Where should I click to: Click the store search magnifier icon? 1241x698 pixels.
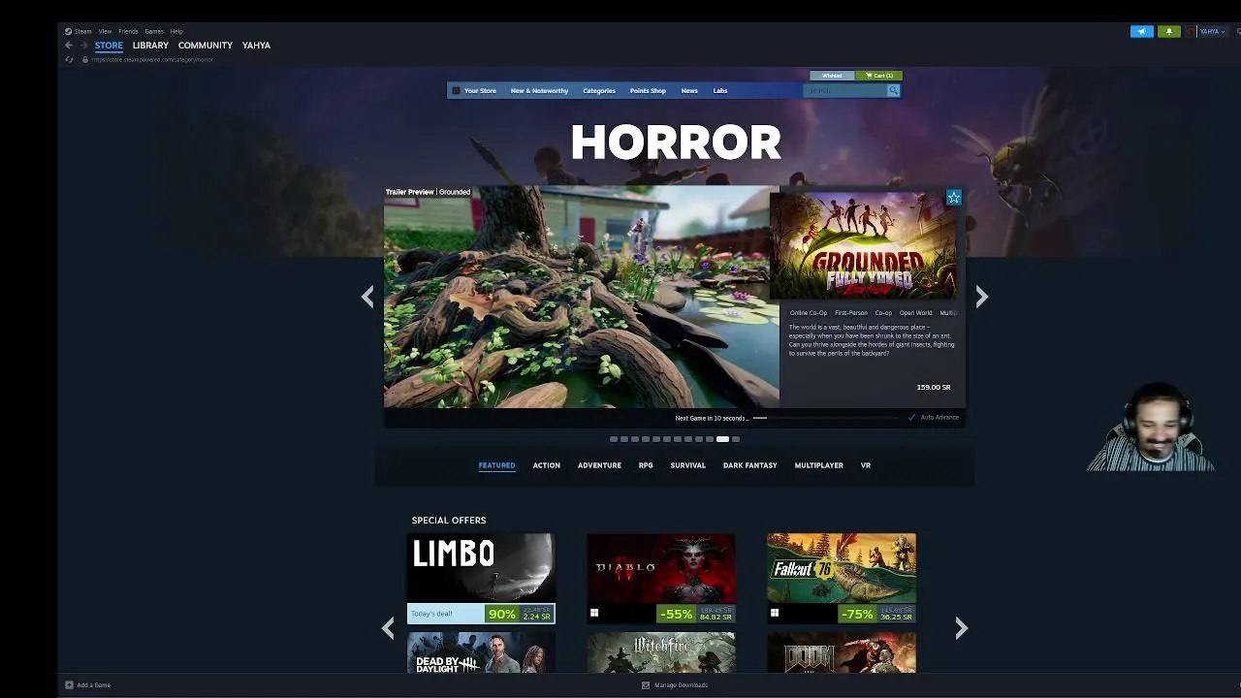[x=894, y=90]
